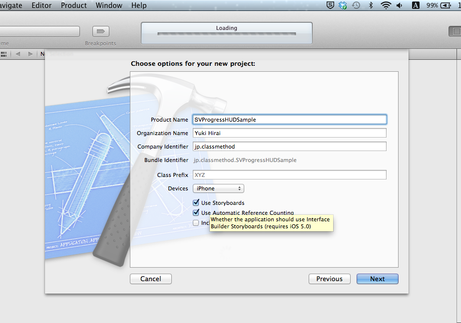The image size is (461, 323).
Task: Open the Product menu
Action: (73, 5)
